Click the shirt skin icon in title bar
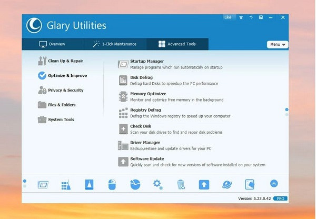316x219 pixels. 241,17
